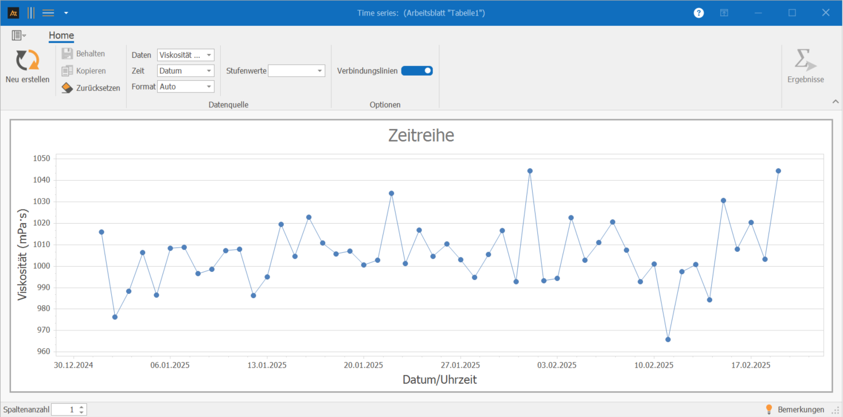This screenshot has width=843, height=417.
Task: Expand the Format dropdown set to Auto
Action: tap(185, 87)
